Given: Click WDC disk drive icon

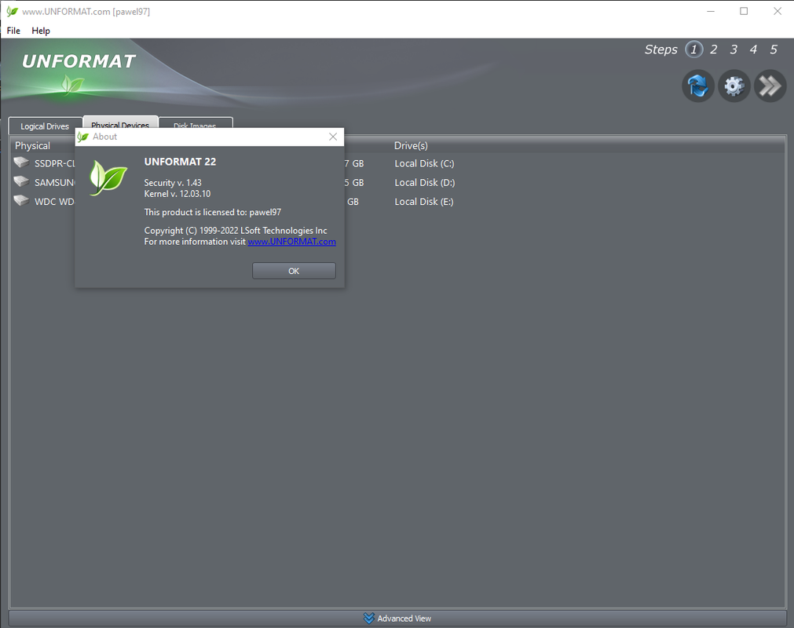Looking at the screenshot, I should pyautogui.click(x=21, y=200).
